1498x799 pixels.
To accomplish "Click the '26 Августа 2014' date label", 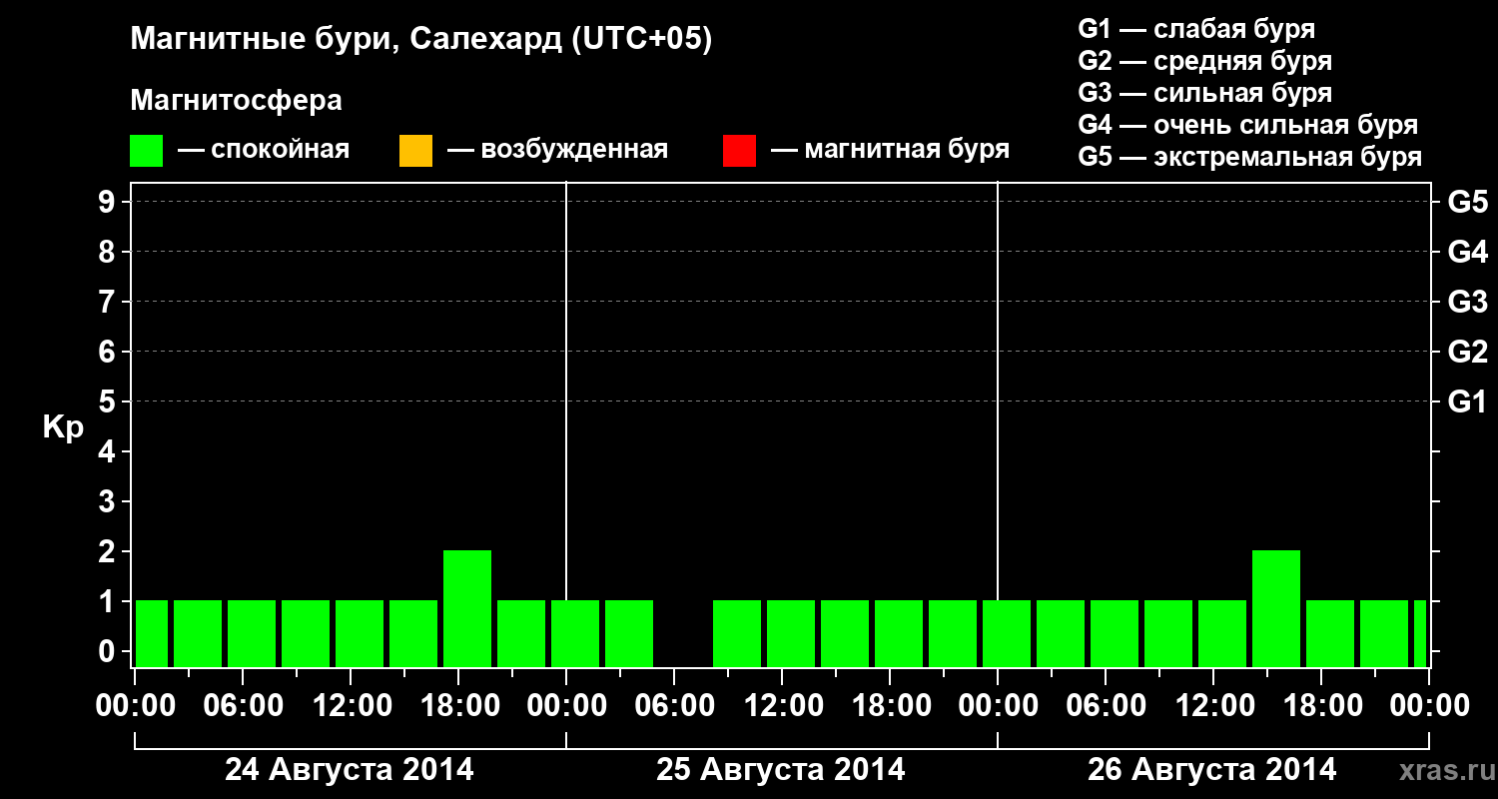I will 1211,769.
